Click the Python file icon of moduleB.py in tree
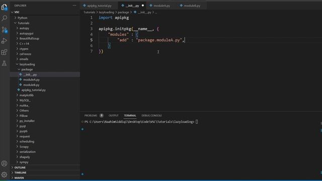 coord(21,84)
